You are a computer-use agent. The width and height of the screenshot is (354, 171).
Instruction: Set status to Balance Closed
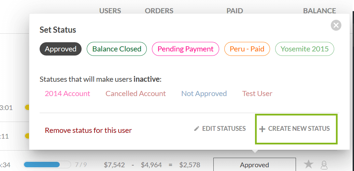[x=117, y=49]
